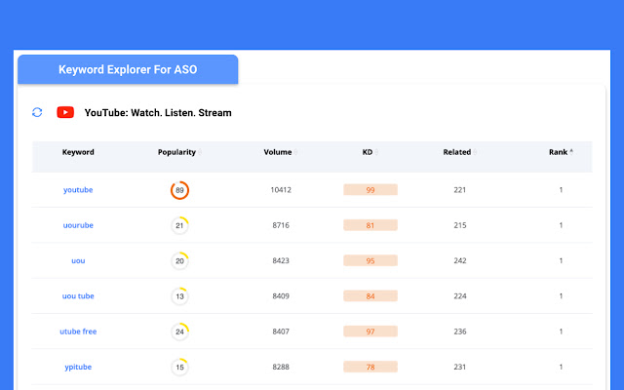
Task: Open the 'utube free' keyword link
Action: click(x=78, y=331)
